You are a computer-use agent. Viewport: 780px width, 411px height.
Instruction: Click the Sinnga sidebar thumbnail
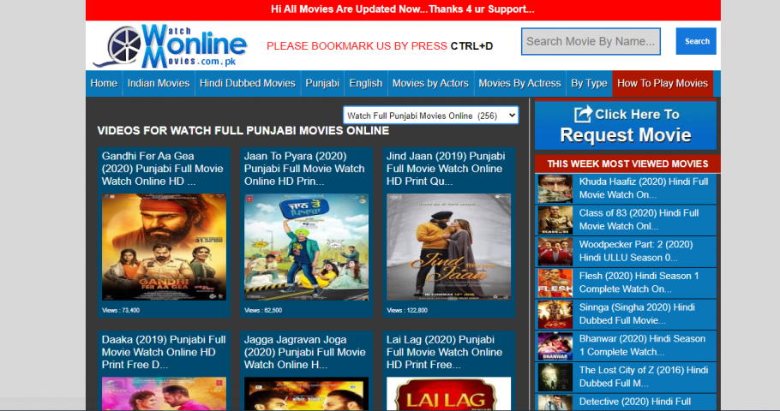pos(555,313)
